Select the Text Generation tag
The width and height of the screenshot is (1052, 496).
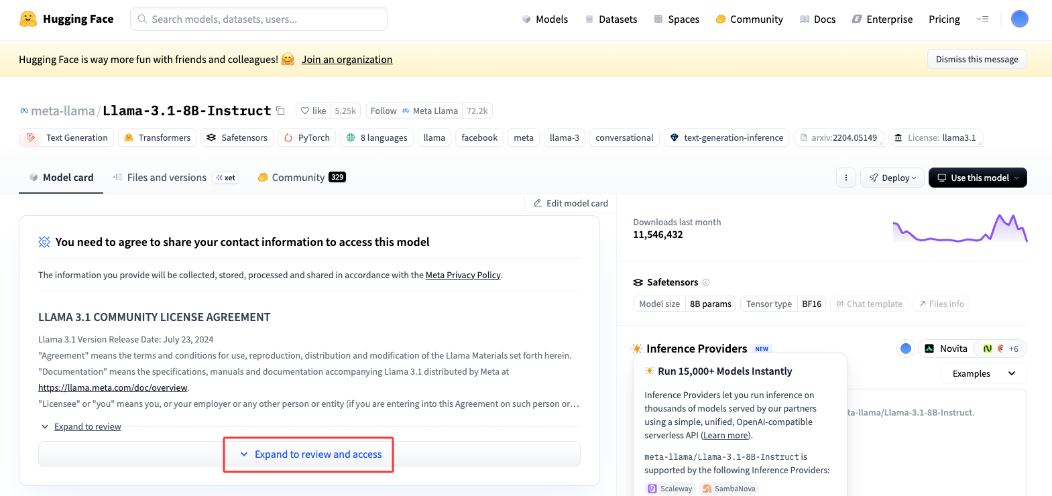(x=66, y=137)
